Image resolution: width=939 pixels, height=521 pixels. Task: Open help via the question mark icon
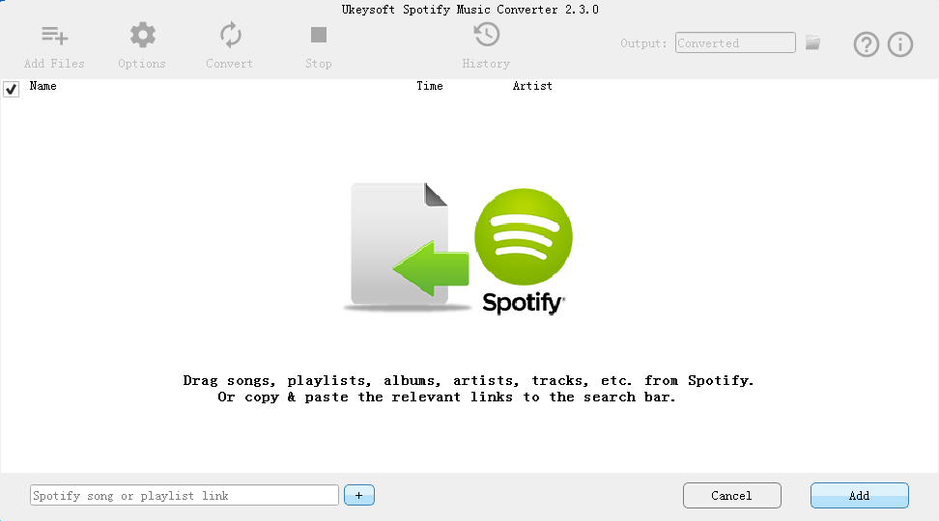click(866, 44)
